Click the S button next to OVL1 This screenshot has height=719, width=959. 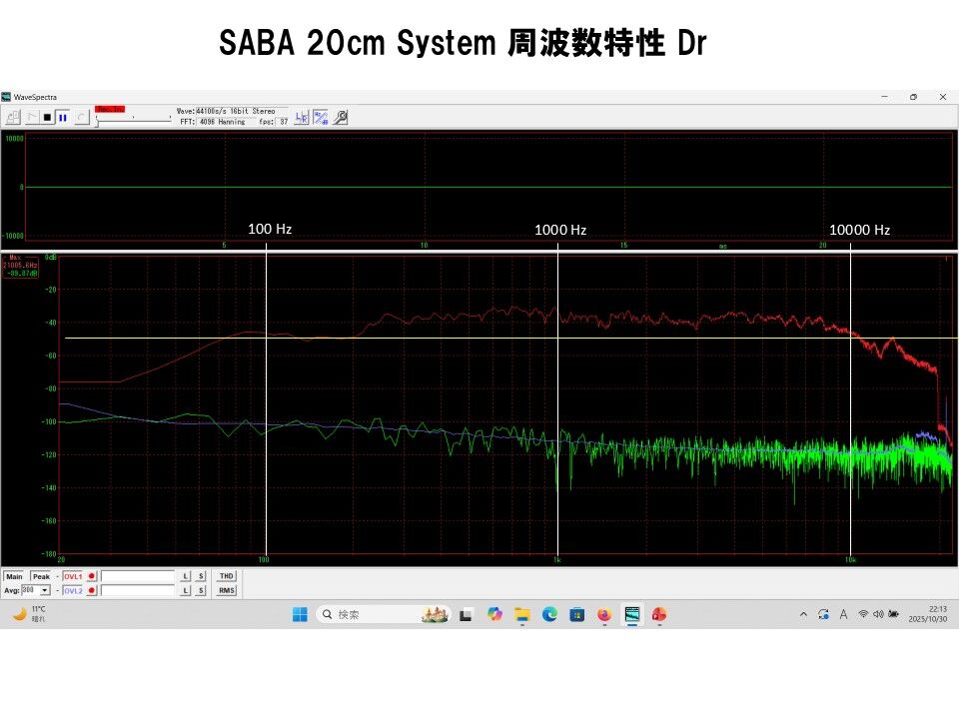point(201,576)
